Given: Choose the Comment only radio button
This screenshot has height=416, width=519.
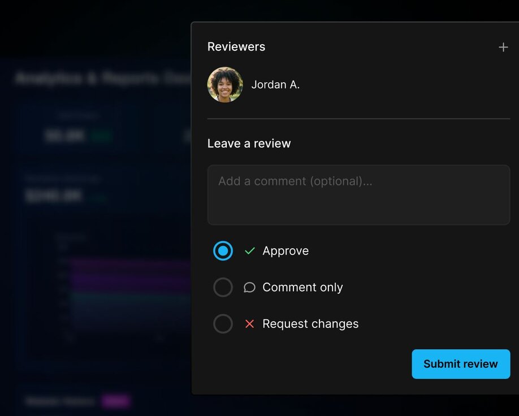Looking at the screenshot, I should click(223, 287).
